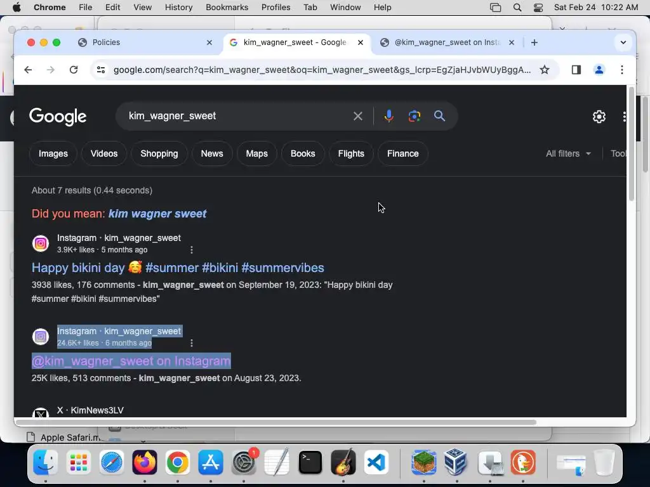Switch to the Policies tab
The height and width of the screenshot is (487, 650).
point(145,42)
